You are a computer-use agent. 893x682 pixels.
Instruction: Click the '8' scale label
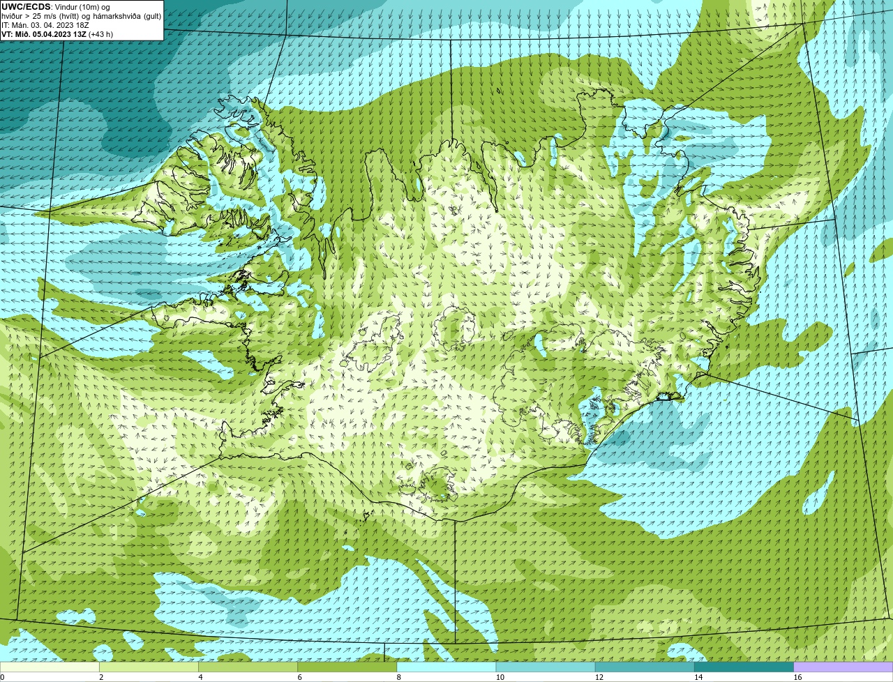(399, 677)
